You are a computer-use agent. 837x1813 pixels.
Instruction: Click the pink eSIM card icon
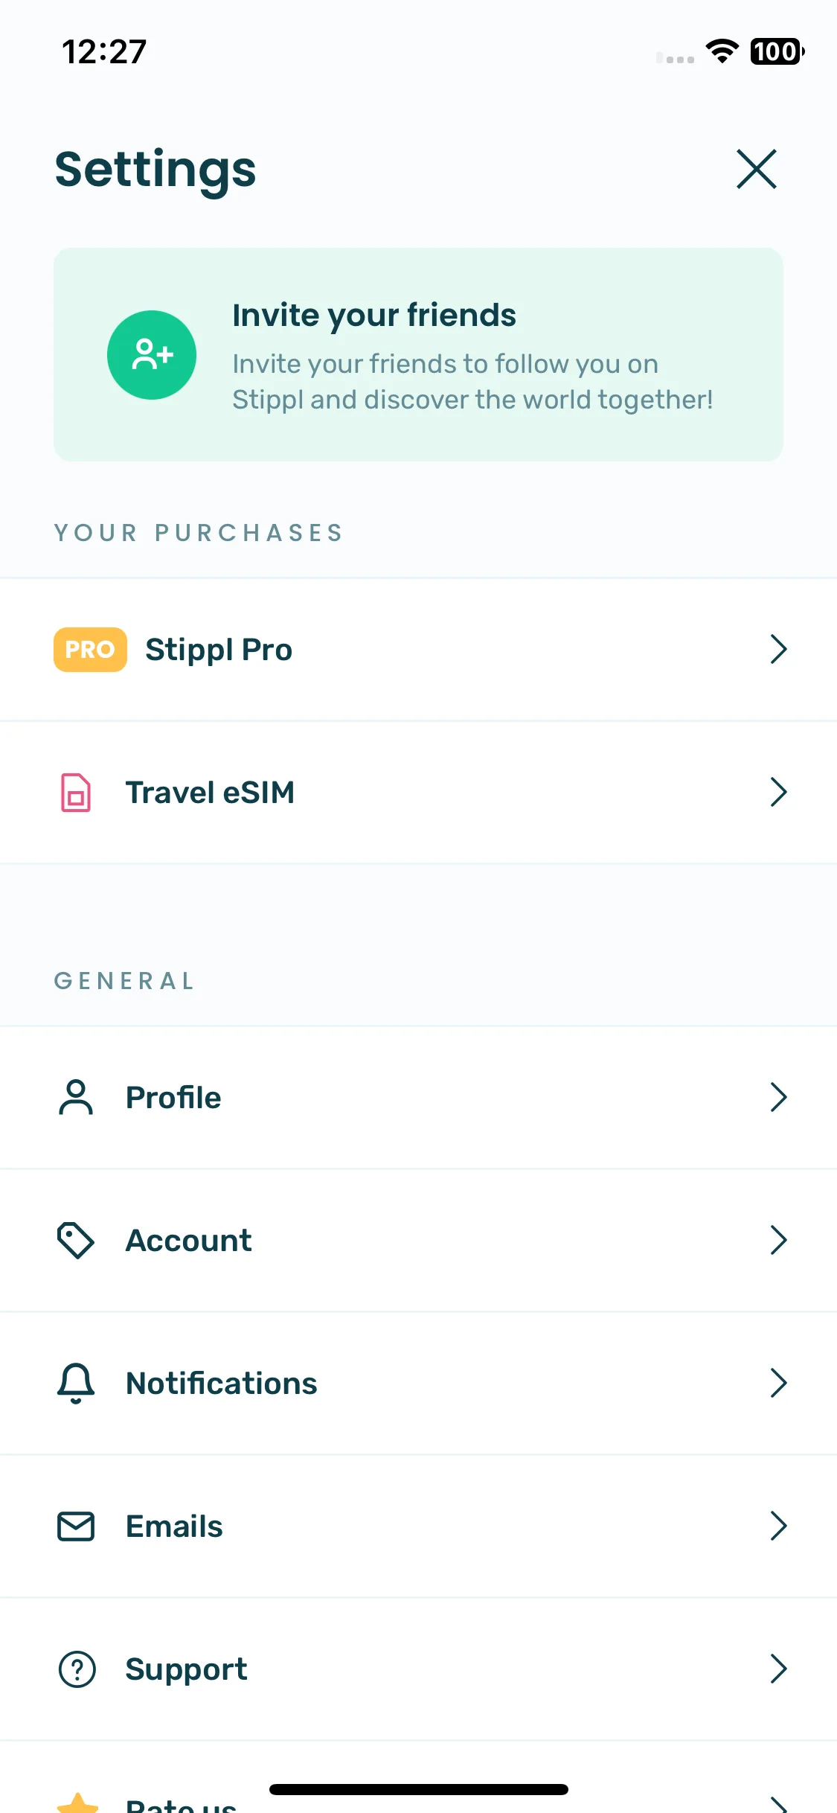[x=76, y=793]
